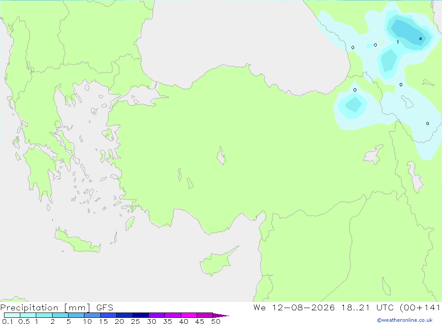The height and width of the screenshot is (324, 442).
Task: Click the '(00+141' forecast offset text
Action: [x=420, y=308]
